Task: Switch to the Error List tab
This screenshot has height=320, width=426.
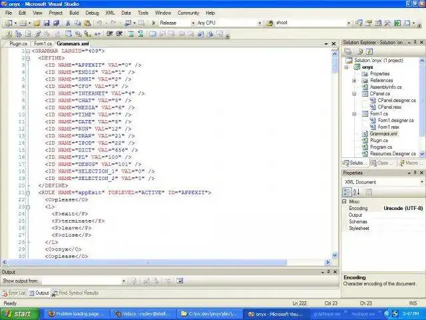Action: pos(14,293)
